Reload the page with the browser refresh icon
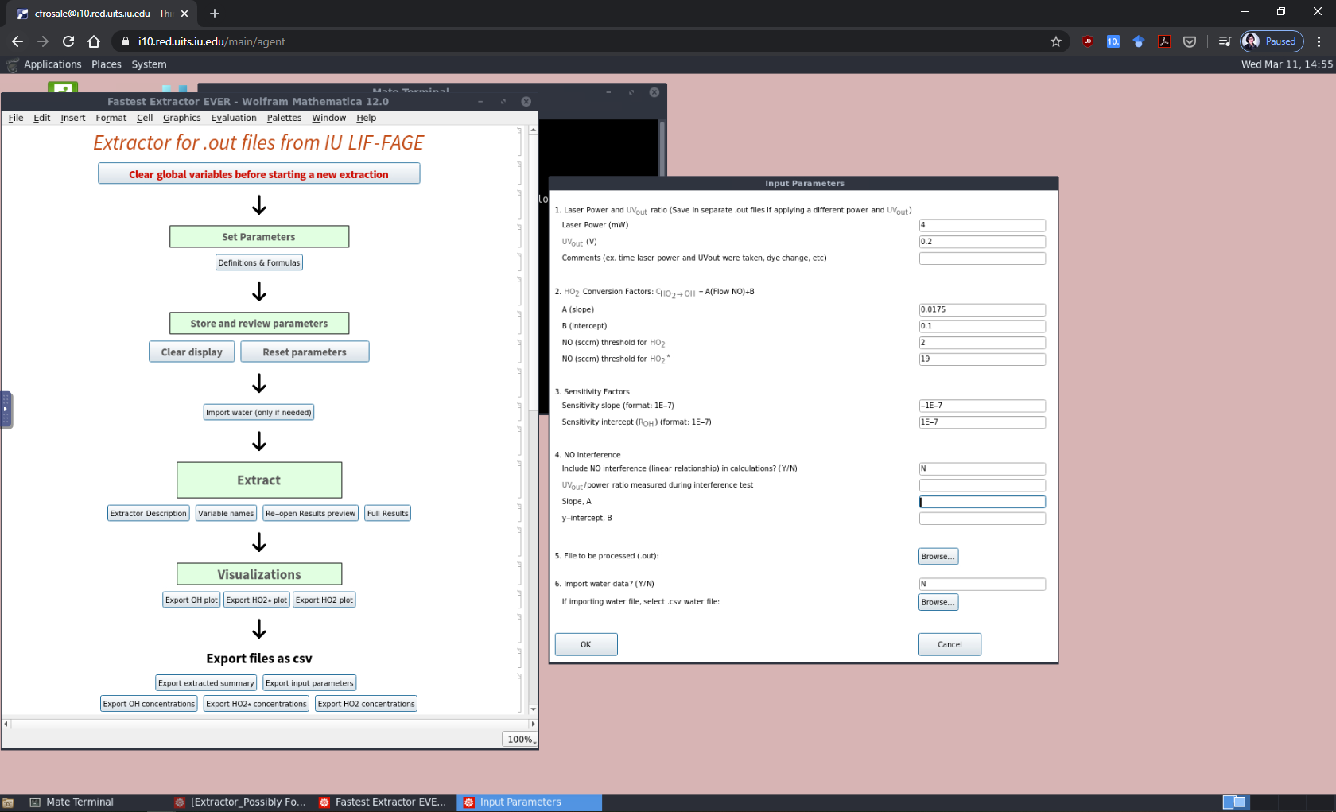Screen dimensions: 1336x812 pos(68,41)
